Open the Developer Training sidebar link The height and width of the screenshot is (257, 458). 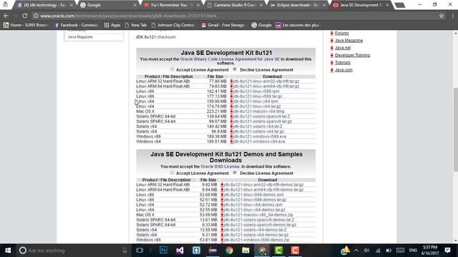352,55
